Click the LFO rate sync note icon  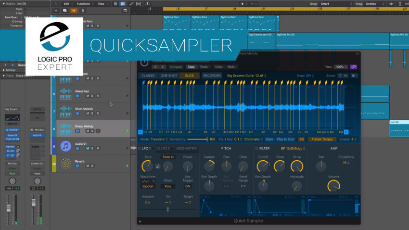pos(157,166)
